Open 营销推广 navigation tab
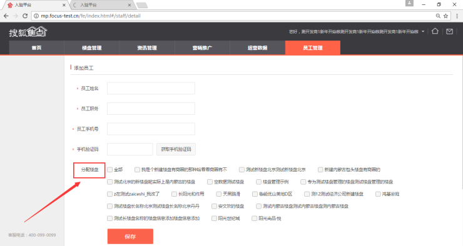The width and height of the screenshot is (463, 246). click(x=202, y=47)
